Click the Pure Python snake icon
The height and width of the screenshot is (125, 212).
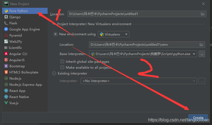(x=6, y=11)
